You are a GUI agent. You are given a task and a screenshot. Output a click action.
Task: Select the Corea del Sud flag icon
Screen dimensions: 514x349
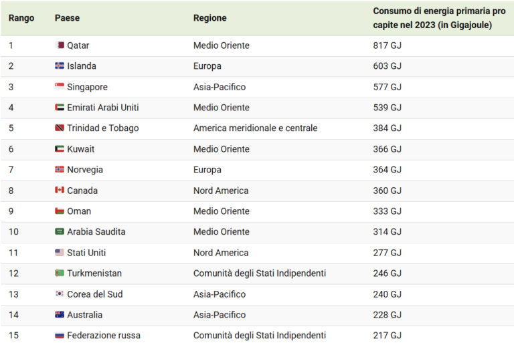coord(60,294)
